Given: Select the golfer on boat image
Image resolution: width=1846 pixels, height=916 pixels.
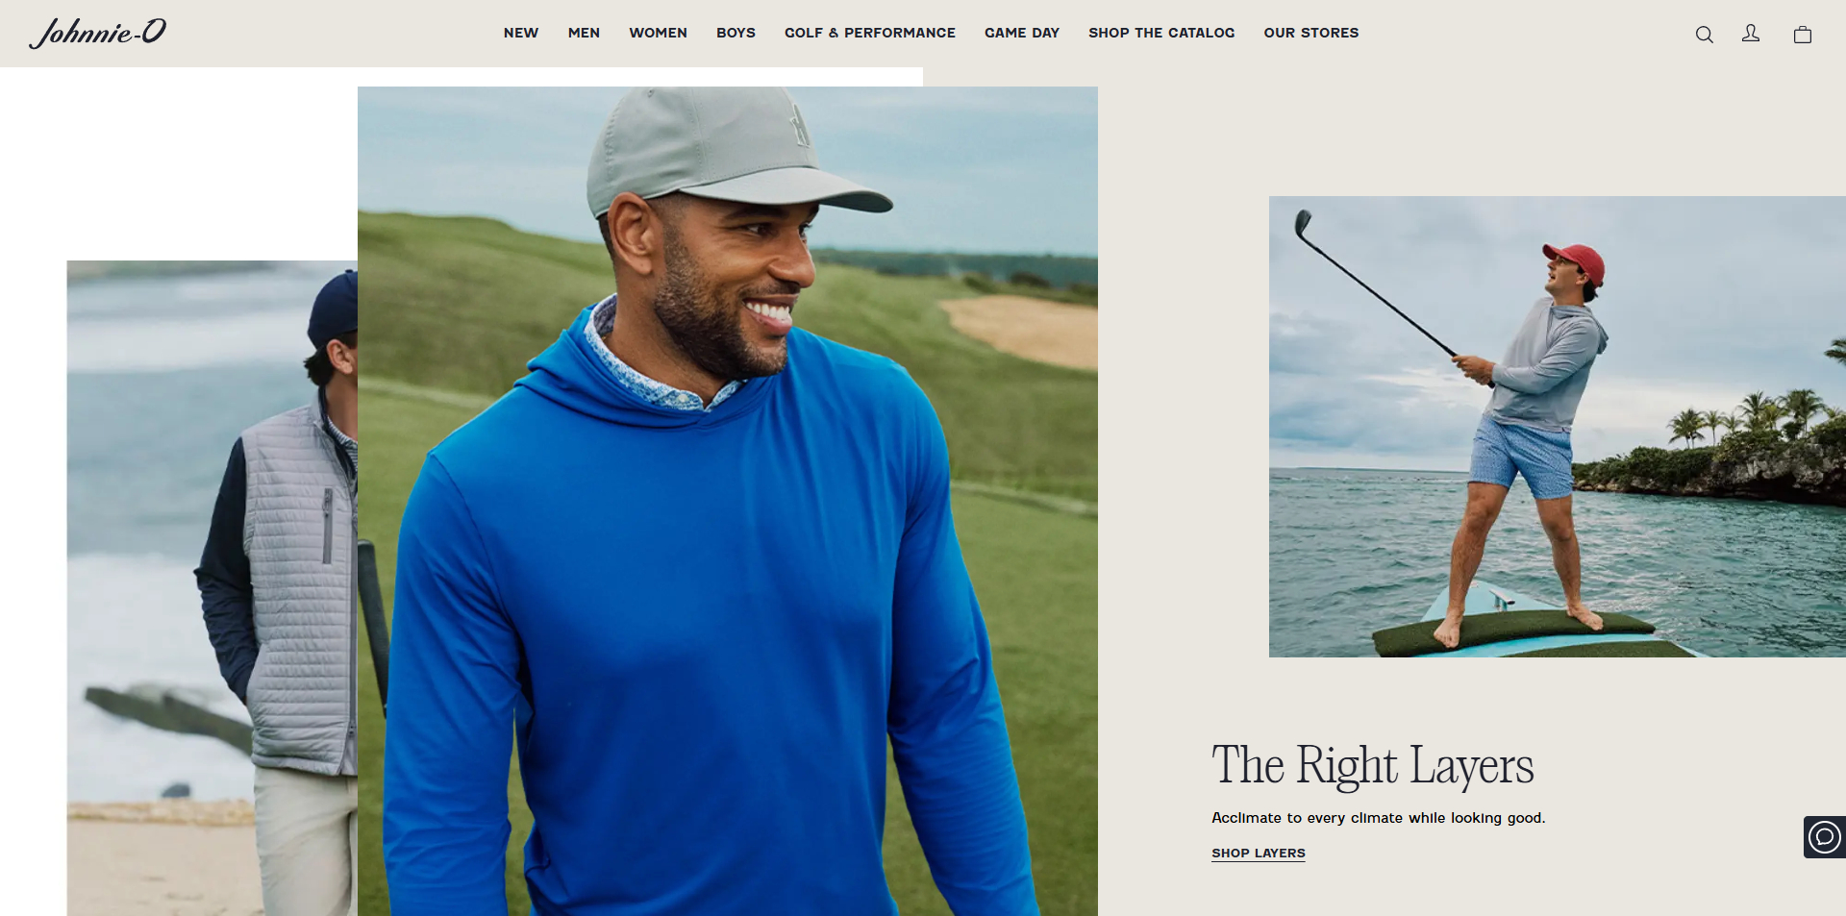Looking at the screenshot, I should (1558, 427).
